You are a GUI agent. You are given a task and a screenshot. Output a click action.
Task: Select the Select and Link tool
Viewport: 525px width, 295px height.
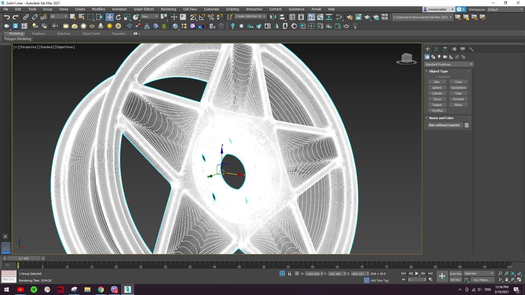coord(26,17)
